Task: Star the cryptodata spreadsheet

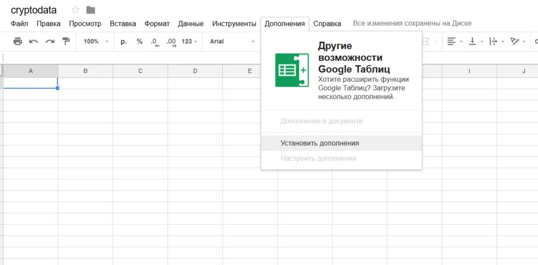Action: coord(75,10)
